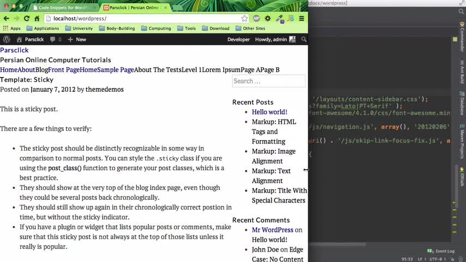This screenshot has width=466, height=262.
Task: Reload the localhost/wordpress page
Action: tap(26, 19)
